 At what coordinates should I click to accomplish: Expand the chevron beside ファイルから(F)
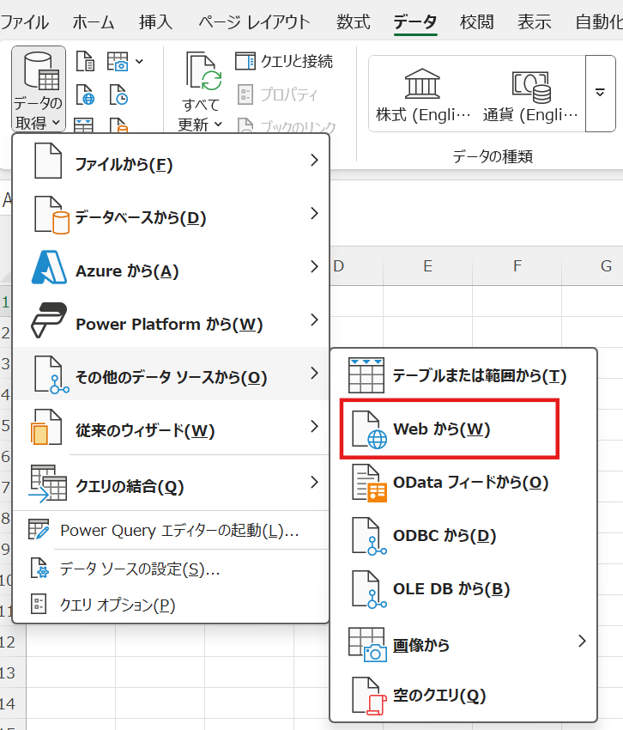[x=315, y=160]
